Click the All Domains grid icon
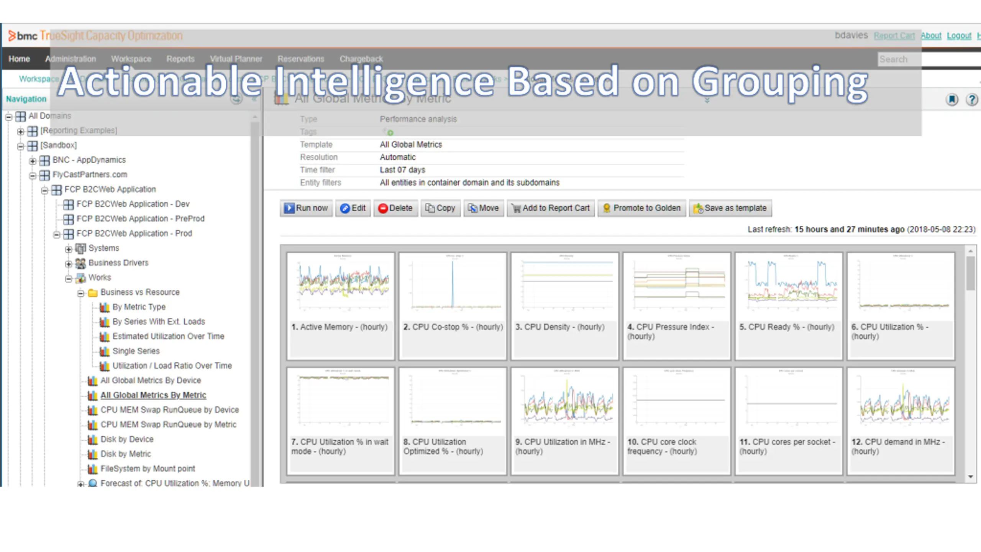The height and width of the screenshot is (552, 981). point(21,116)
